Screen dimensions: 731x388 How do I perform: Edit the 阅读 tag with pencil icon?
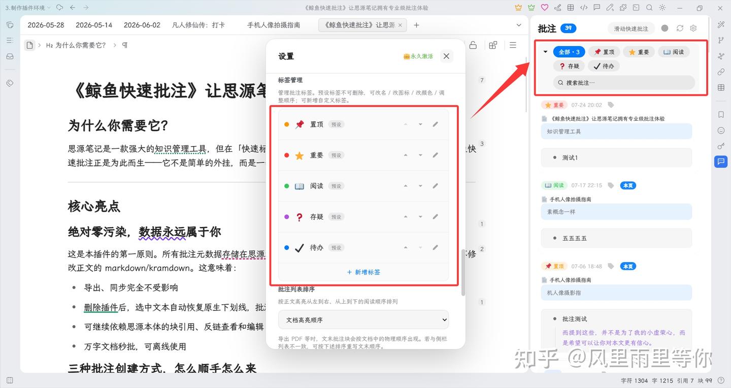pyautogui.click(x=435, y=186)
